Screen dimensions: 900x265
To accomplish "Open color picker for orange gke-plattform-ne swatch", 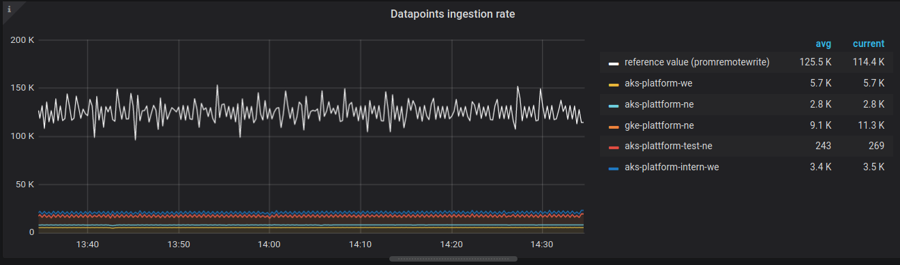I will click(614, 126).
